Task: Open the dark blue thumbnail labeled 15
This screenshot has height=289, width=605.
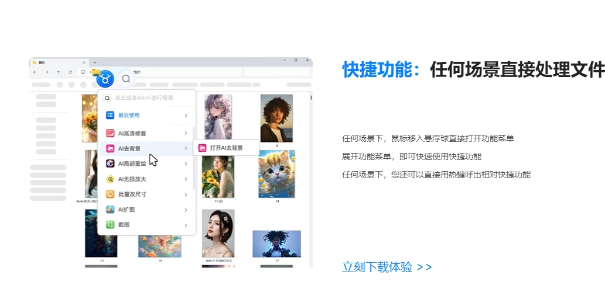Action: tap(101, 233)
